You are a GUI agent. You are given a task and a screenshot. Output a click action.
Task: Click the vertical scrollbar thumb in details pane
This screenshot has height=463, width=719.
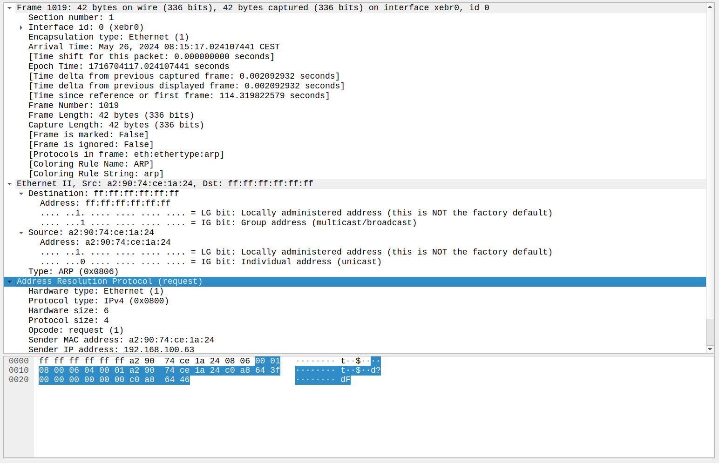pos(710,331)
